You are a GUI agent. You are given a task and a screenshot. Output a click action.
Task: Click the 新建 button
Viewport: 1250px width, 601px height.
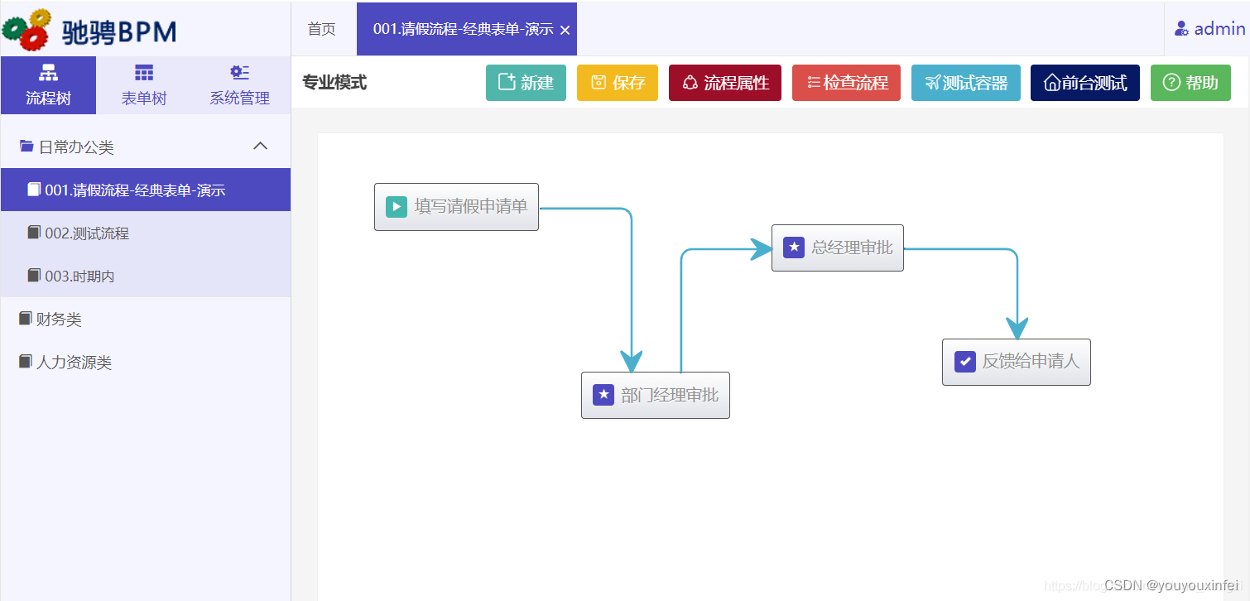[526, 82]
